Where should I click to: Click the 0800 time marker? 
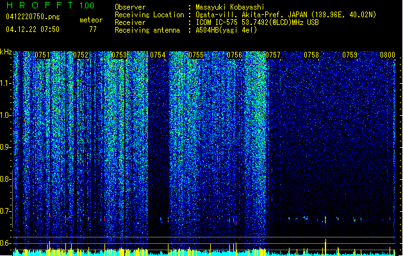(388, 55)
